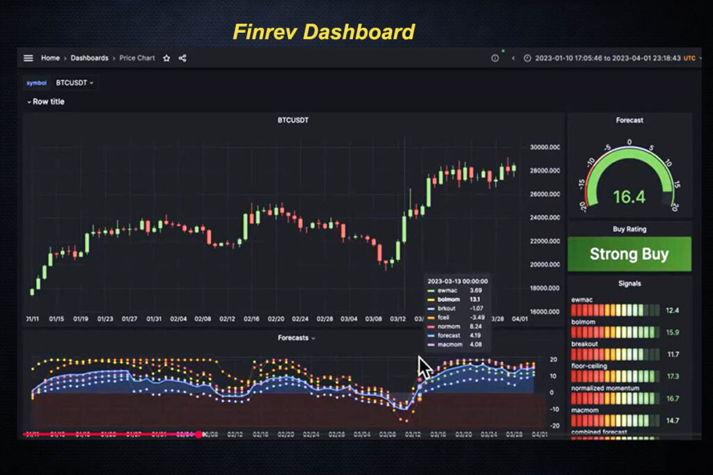The image size is (713, 475).
Task: Navigate to Home
Action: coord(50,58)
